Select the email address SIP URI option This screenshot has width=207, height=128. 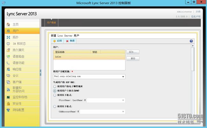point(55,87)
